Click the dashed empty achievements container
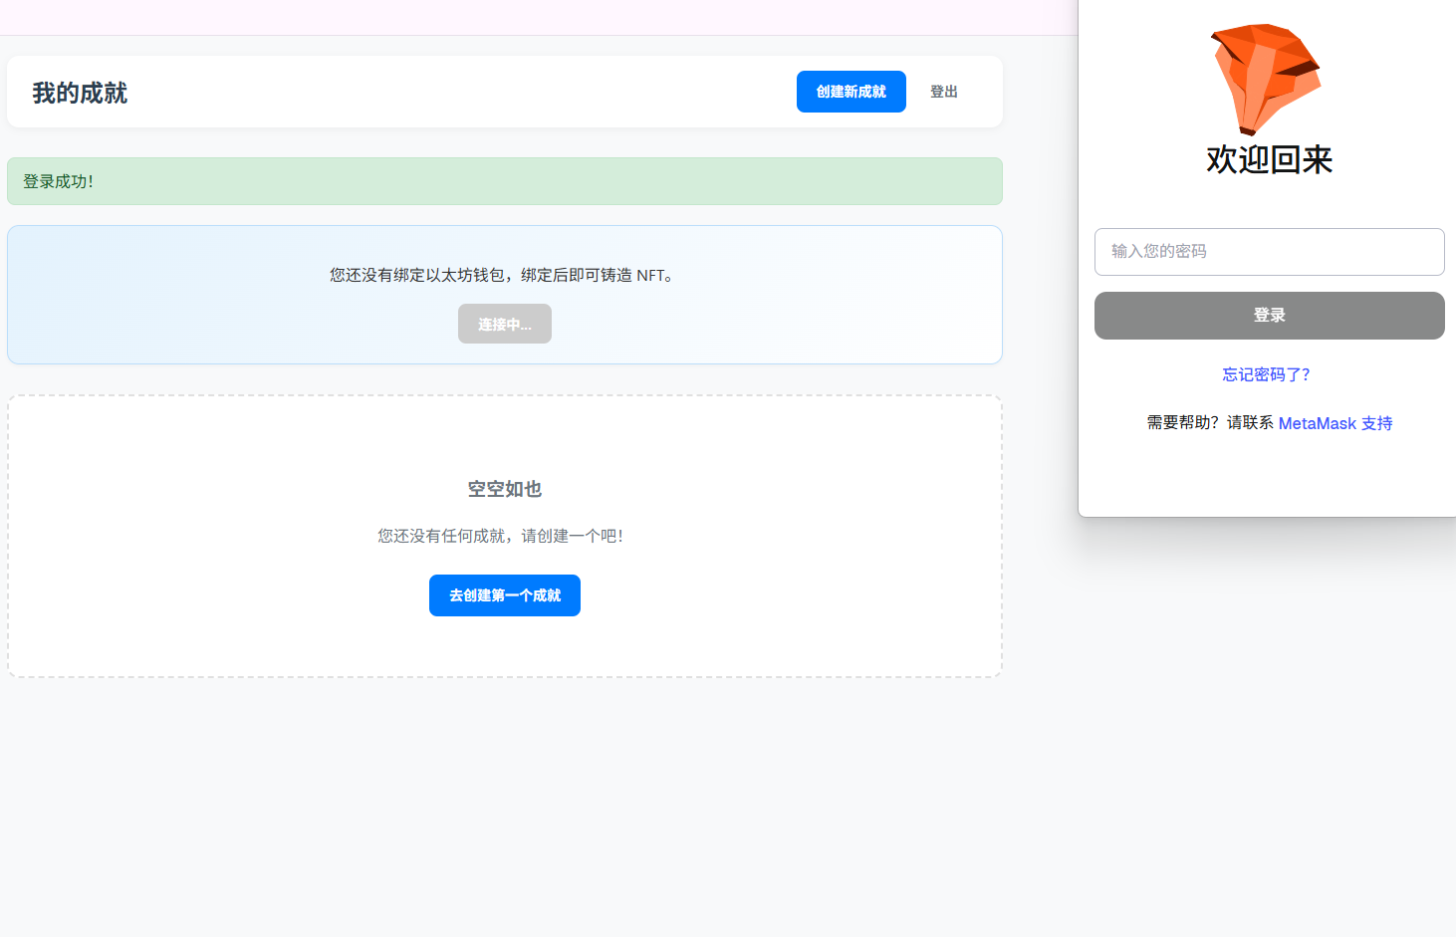This screenshot has width=1456, height=937. (504, 536)
